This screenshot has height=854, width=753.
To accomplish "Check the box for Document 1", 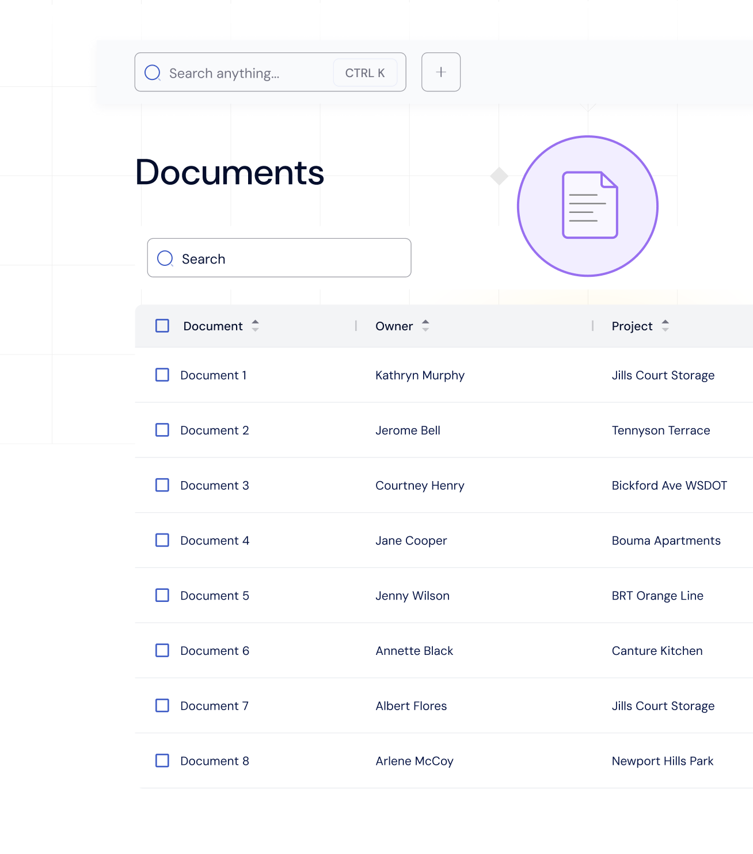I will [162, 375].
